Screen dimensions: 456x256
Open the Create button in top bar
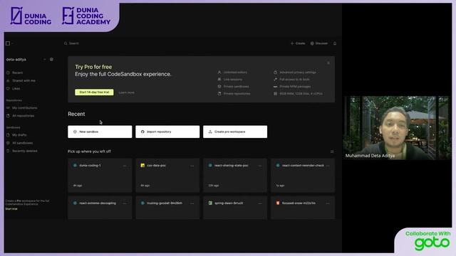(298, 43)
